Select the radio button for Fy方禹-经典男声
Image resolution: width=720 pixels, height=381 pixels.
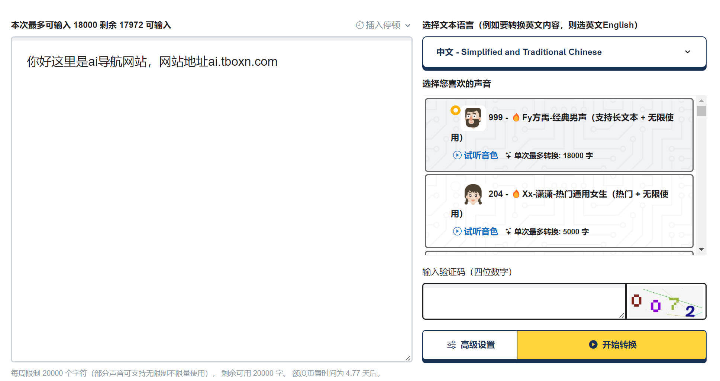click(x=455, y=110)
